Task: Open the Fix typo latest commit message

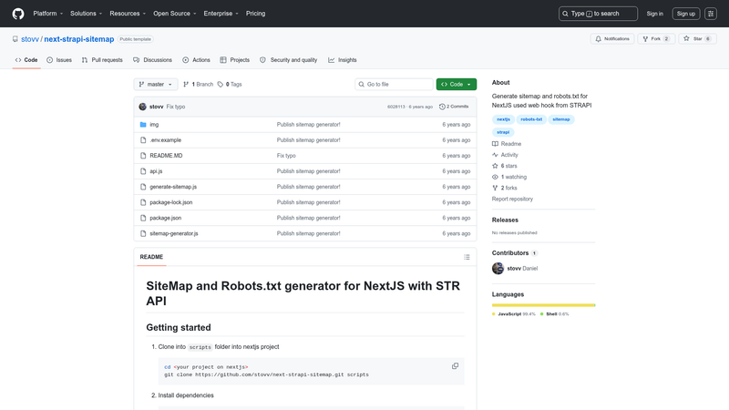Action: [176, 107]
